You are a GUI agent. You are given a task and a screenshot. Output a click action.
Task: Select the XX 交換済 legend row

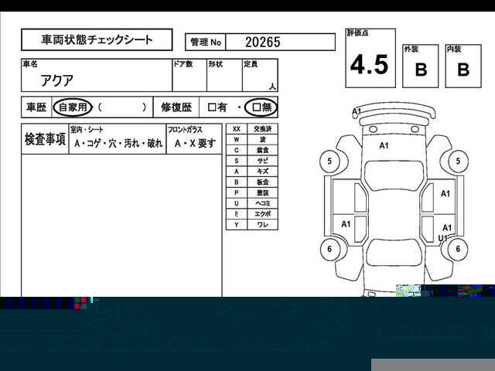[x=250, y=128]
